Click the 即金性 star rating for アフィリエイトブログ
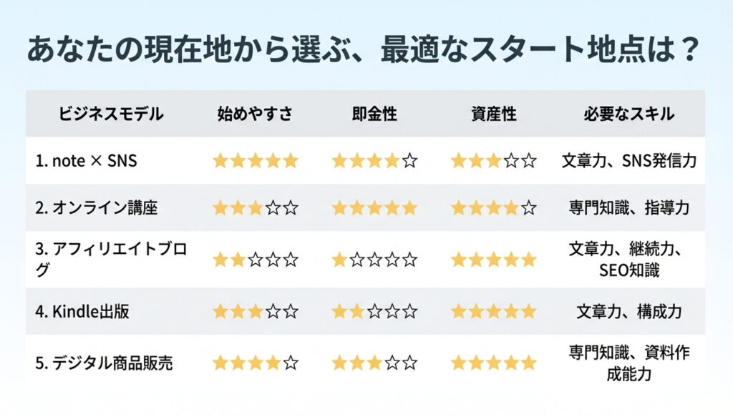The width and height of the screenshot is (733, 417). [x=374, y=260]
